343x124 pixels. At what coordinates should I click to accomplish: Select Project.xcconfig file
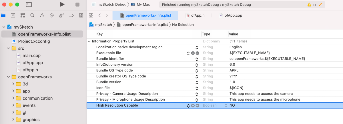(34, 41)
